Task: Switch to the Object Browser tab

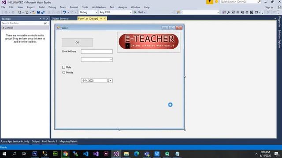Action: pos(60,18)
